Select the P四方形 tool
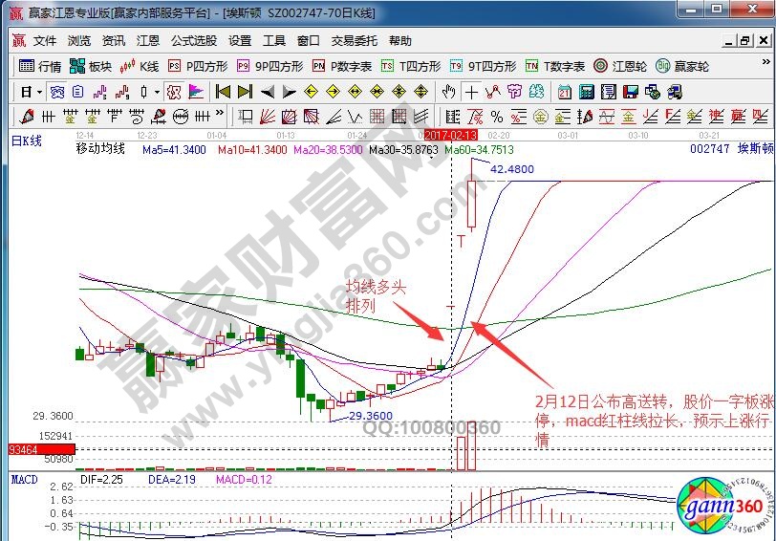The height and width of the screenshot is (541, 776). click(197, 66)
